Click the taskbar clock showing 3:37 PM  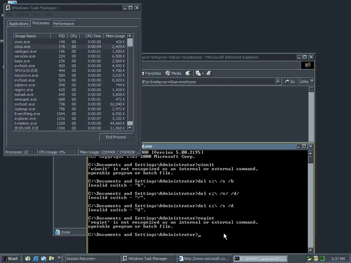[x=338, y=259]
